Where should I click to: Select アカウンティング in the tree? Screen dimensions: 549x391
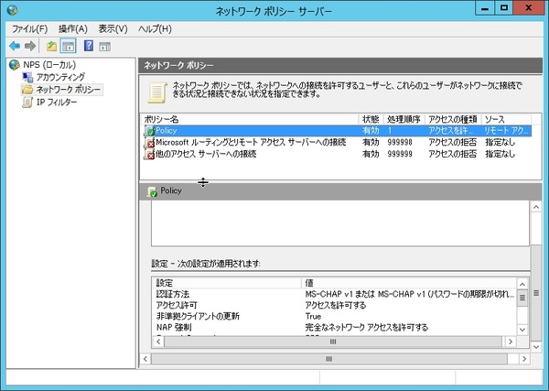(60, 77)
